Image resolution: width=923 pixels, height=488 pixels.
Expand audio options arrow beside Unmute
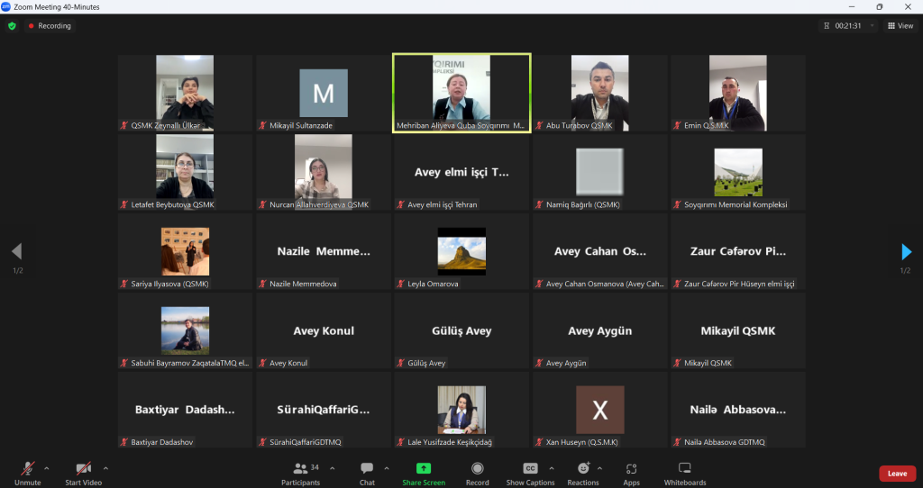47,468
